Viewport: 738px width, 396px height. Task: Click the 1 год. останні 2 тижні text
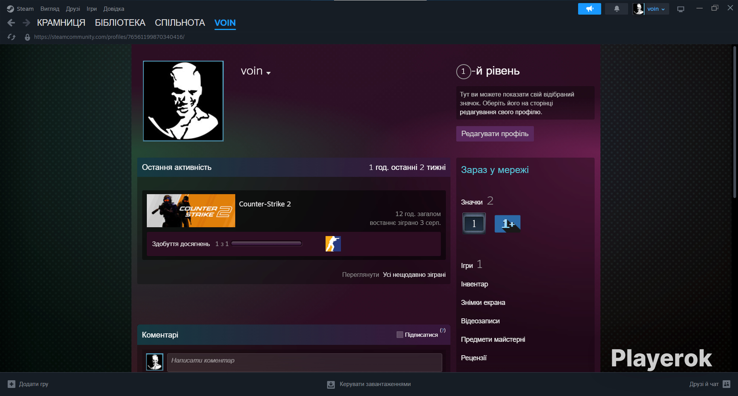(407, 168)
